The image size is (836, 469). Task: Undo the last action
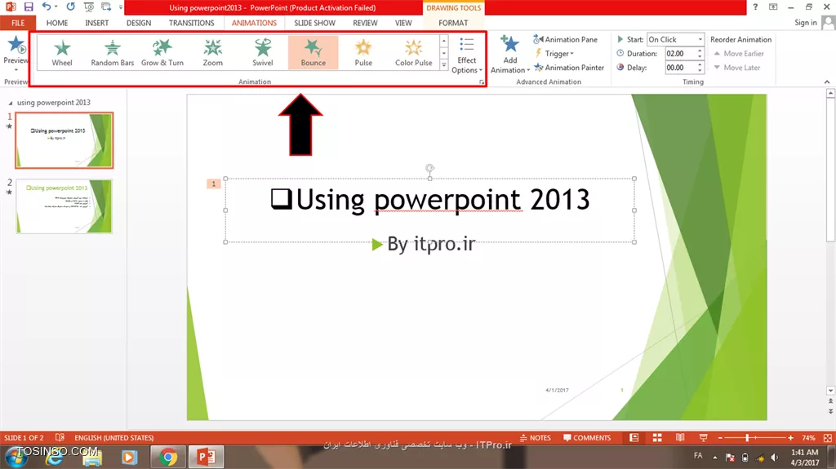coord(47,7)
